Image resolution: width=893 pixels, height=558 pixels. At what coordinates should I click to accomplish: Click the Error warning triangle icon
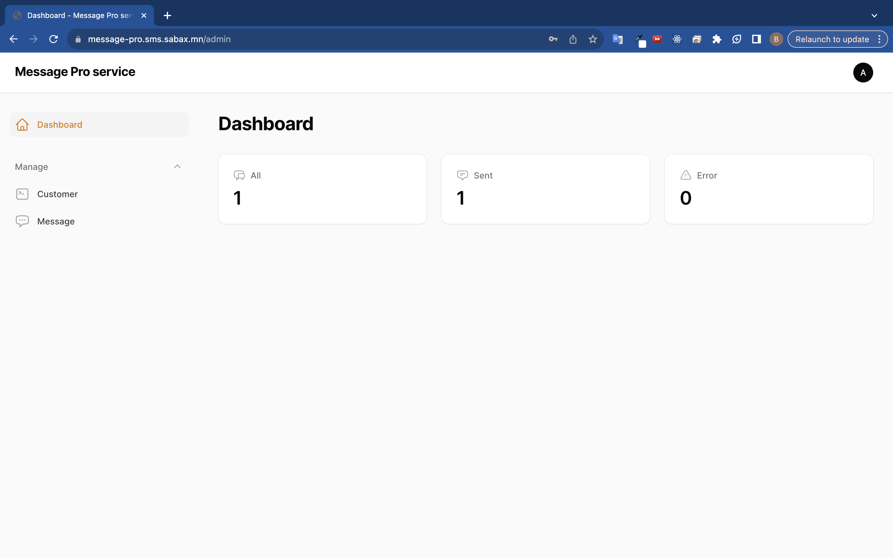tap(686, 175)
